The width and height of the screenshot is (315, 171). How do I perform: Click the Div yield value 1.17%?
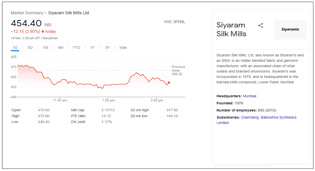pos(107,122)
